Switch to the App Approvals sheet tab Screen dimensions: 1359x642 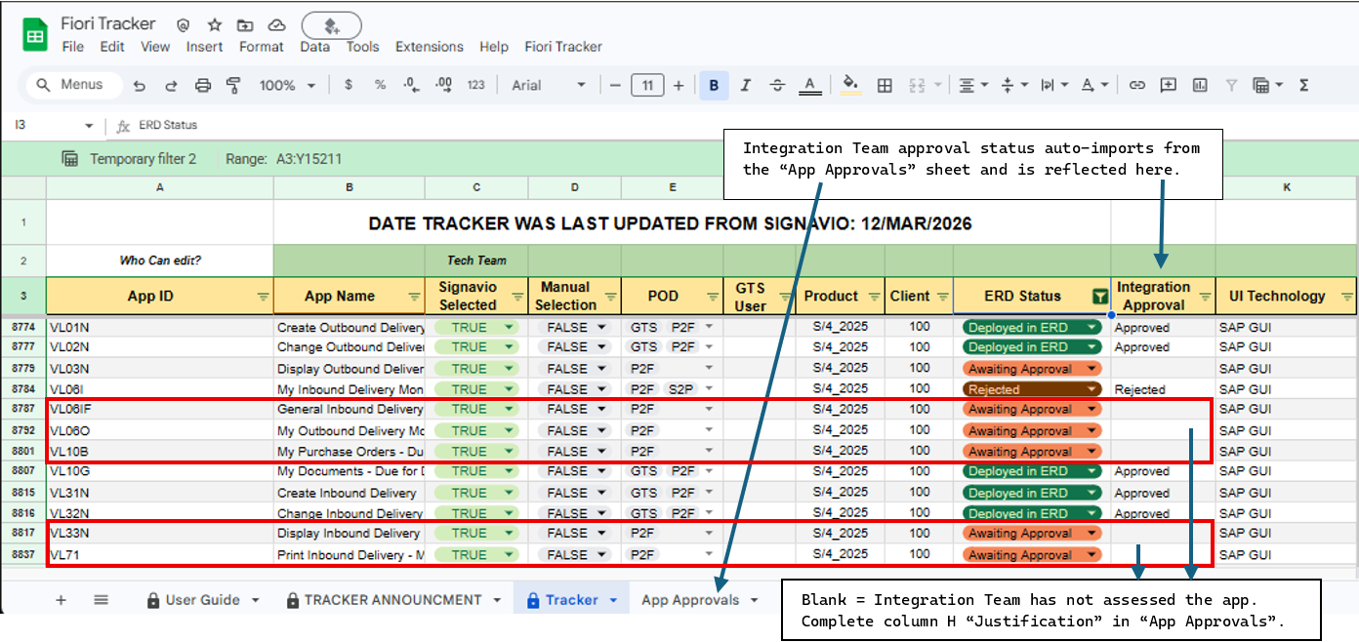click(x=689, y=600)
